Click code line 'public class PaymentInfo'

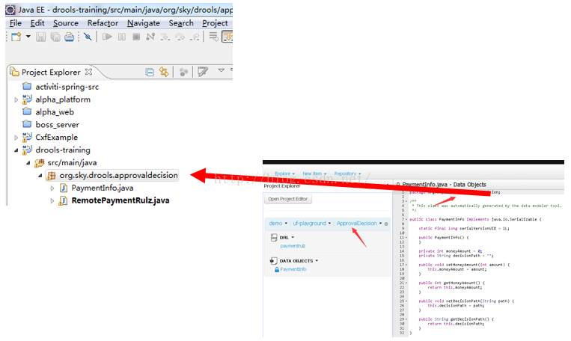point(475,219)
